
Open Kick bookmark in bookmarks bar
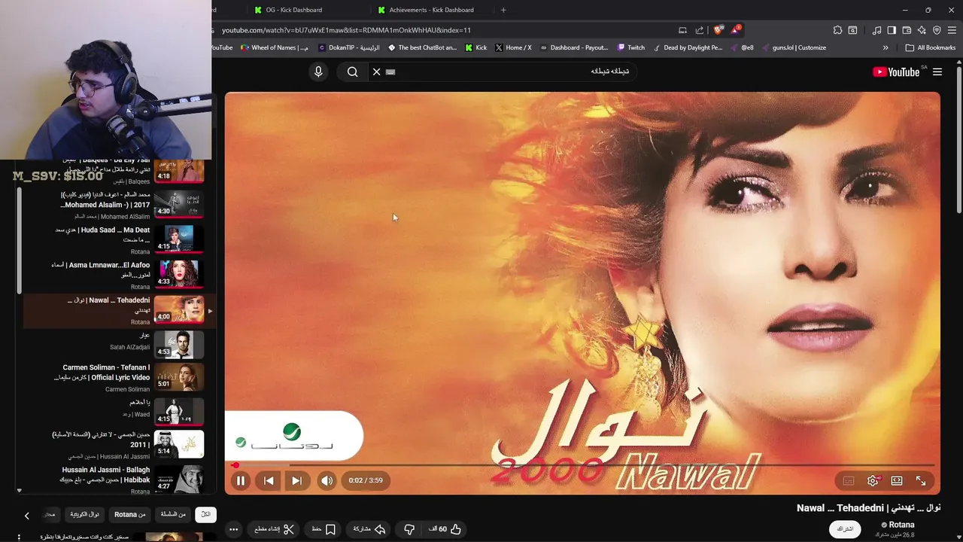coord(475,47)
